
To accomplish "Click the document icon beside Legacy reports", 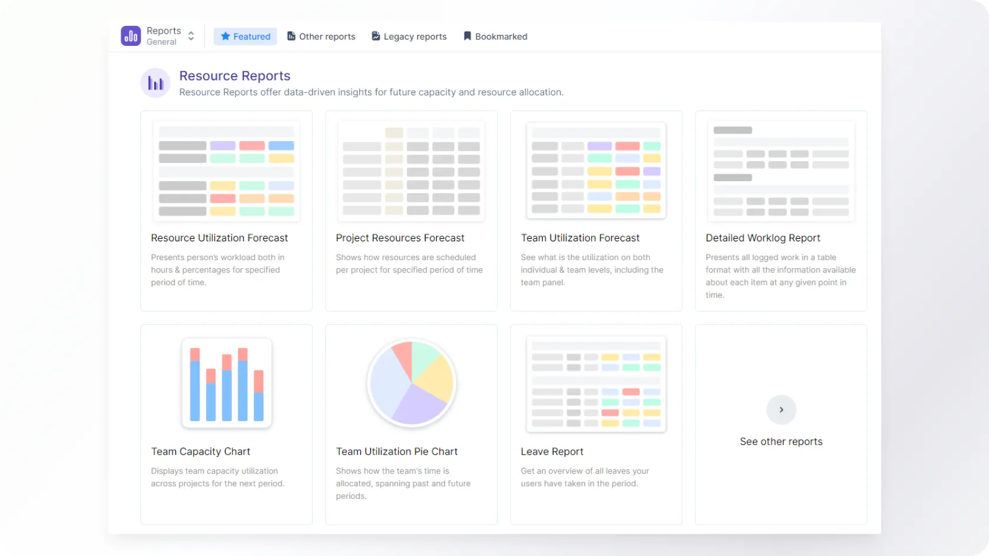I will 376,36.
